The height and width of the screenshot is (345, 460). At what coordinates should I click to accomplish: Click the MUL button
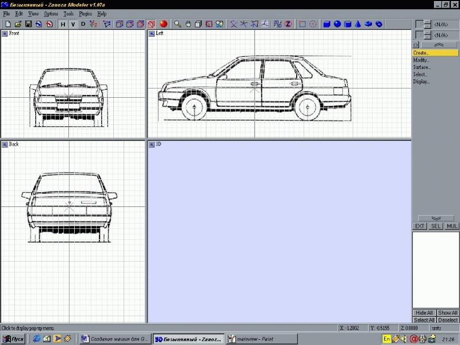[451, 226]
